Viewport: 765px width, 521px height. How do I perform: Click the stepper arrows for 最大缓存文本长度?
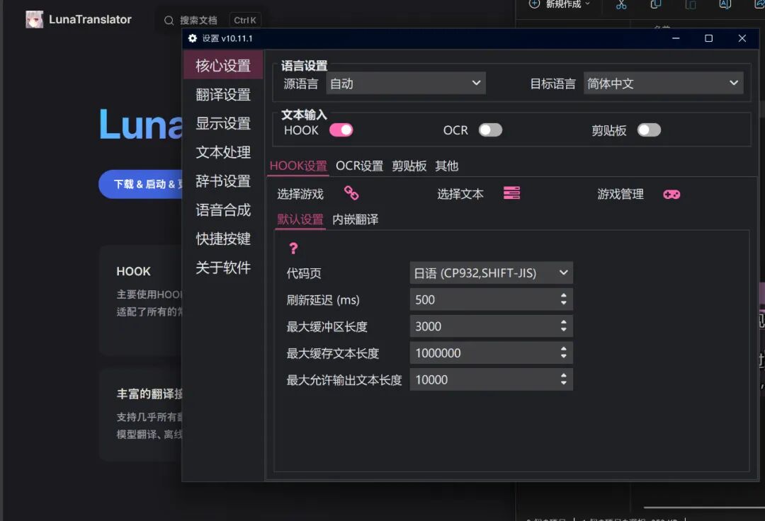tap(564, 353)
